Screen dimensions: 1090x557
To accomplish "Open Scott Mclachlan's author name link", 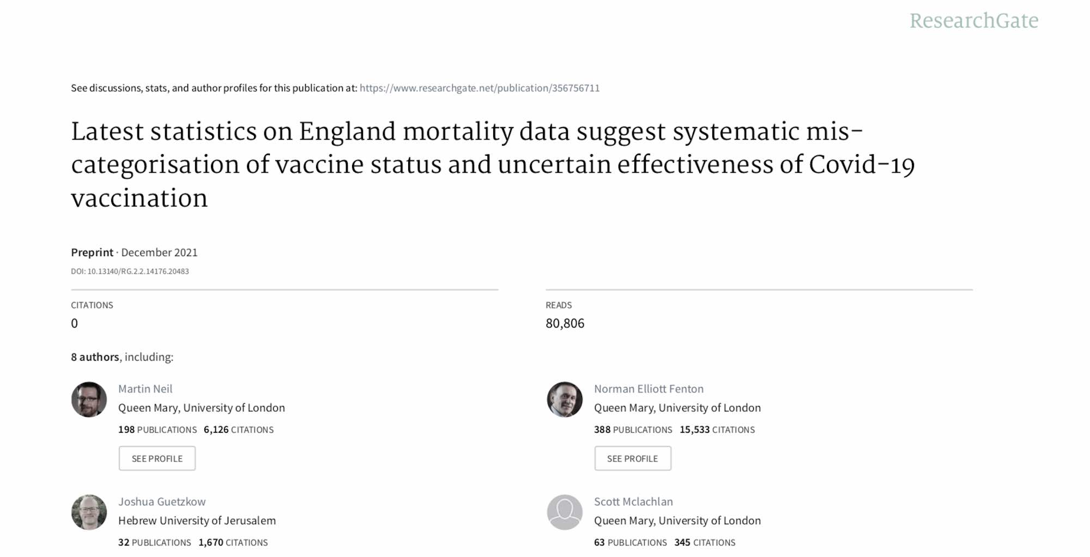I will click(x=633, y=501).
